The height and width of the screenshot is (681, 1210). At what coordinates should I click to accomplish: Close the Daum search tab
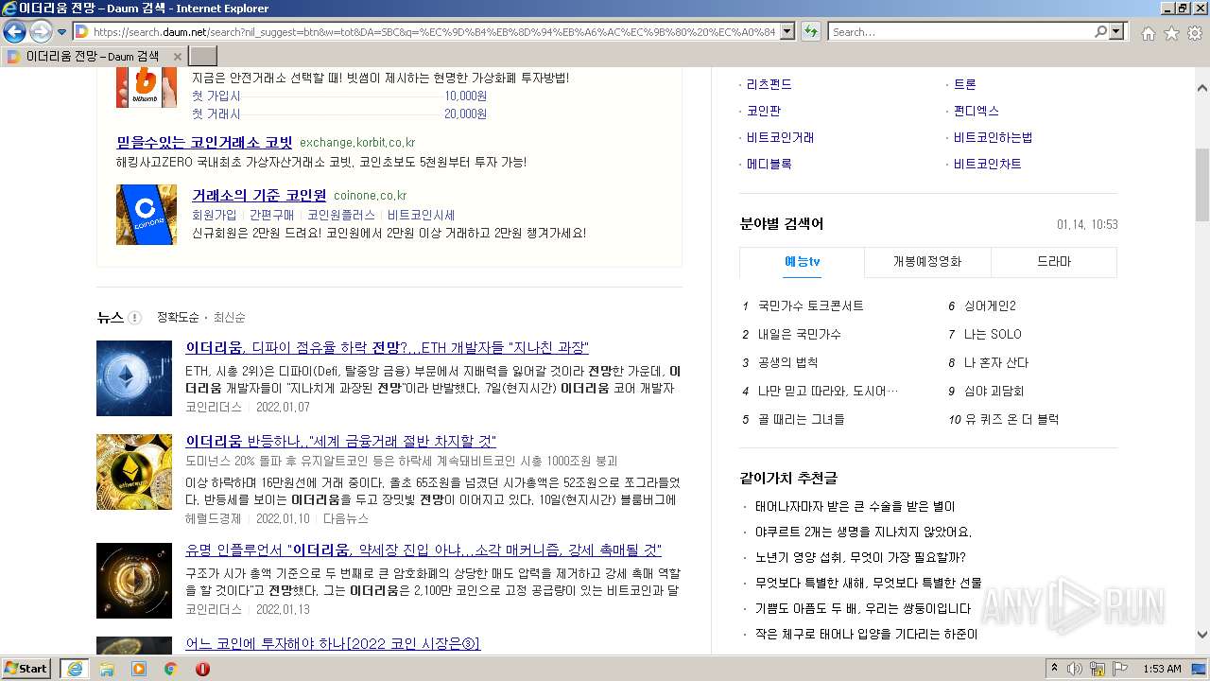pyautogui.click(x=177, y=57)
